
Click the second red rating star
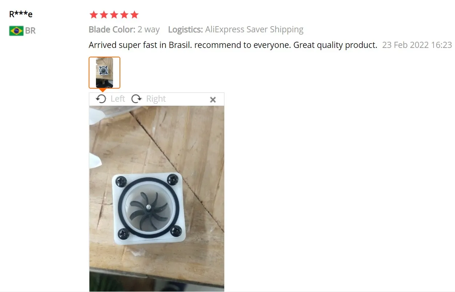pyautogui.click(x=104, y=15)
